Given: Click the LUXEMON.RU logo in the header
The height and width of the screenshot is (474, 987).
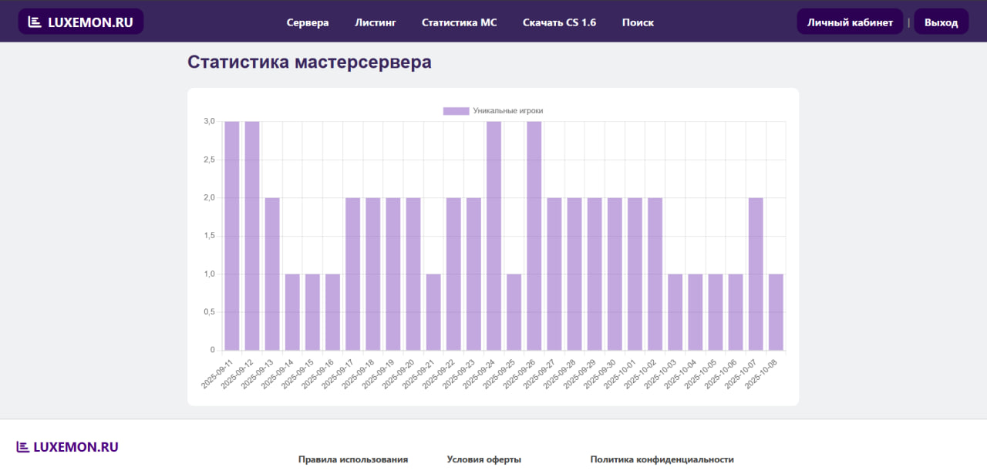Looking at the screenshot, I should (81, 22).
